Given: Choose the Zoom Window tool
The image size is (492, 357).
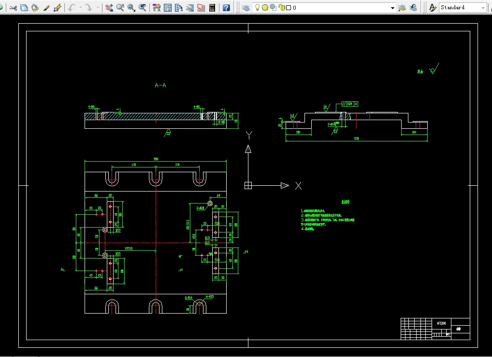Looking at the screenshot, I should click(x=131, y=8).
